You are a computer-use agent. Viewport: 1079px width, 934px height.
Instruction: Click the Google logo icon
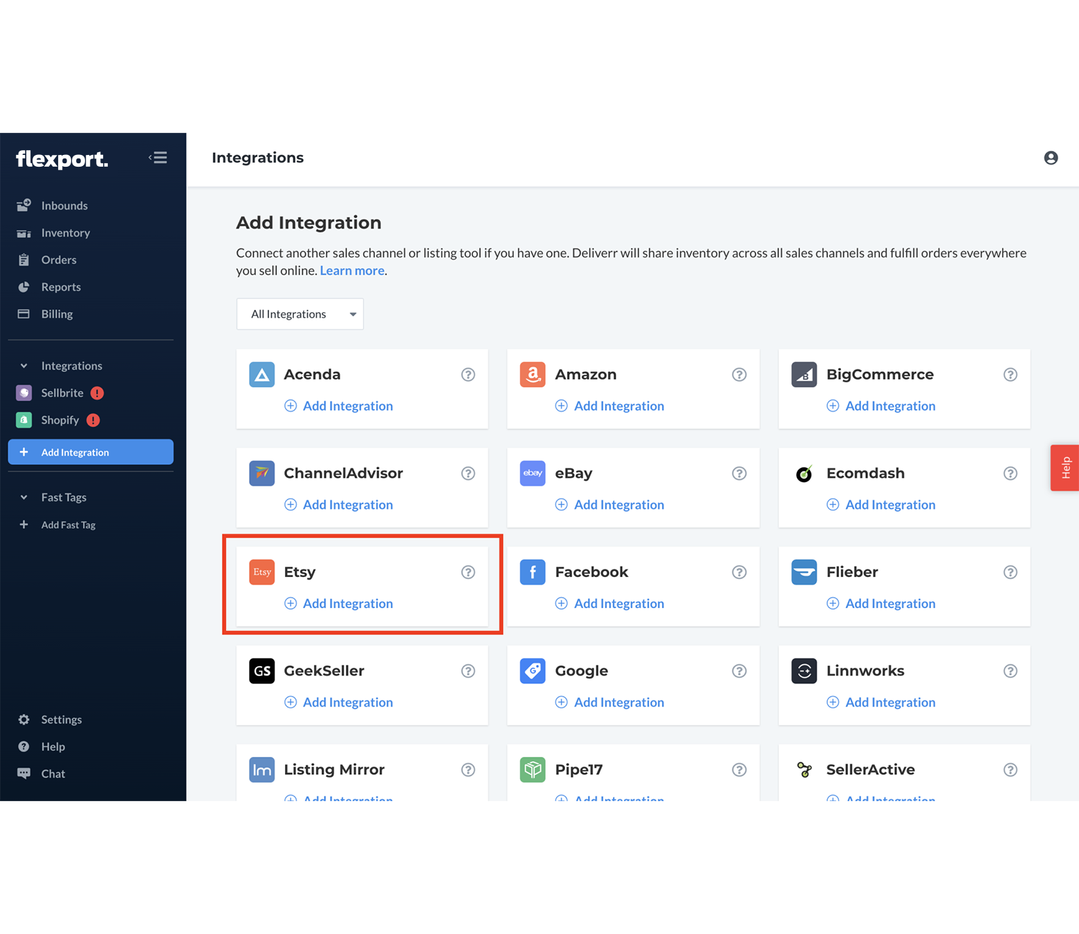(533, 671)
